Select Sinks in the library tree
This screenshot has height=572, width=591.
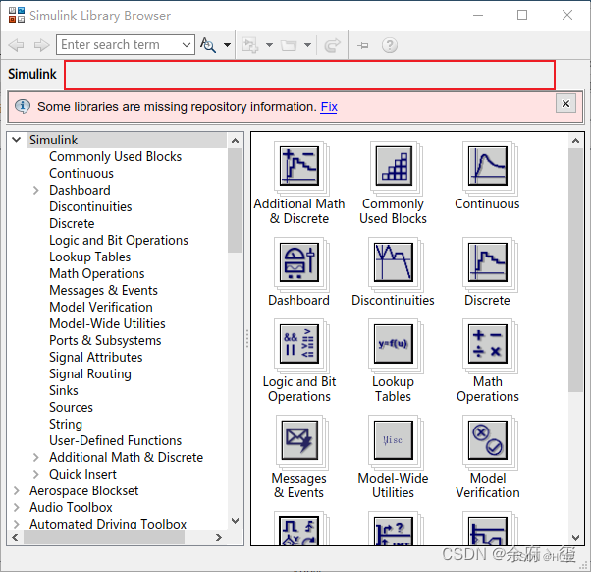coord(64,390)
